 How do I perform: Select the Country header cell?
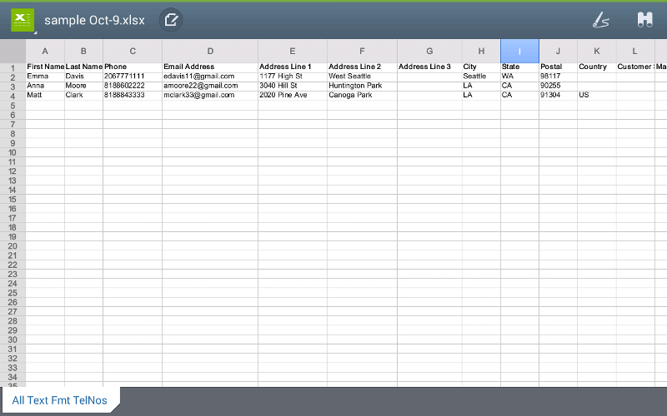point(597,67)
